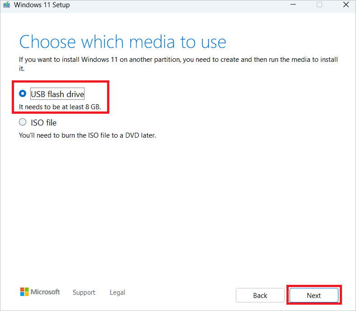
Task: Click the "USB flash drive" option label
Action: pyautogui.click(x=57, y=94)
